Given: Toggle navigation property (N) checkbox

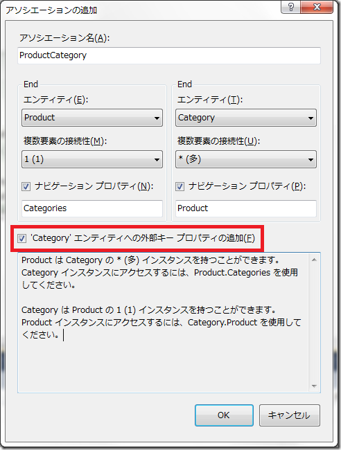Looking at the screenshot, I should [26, 186].
